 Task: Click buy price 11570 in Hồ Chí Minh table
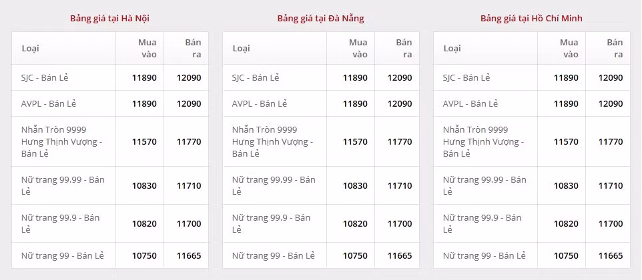566,142
